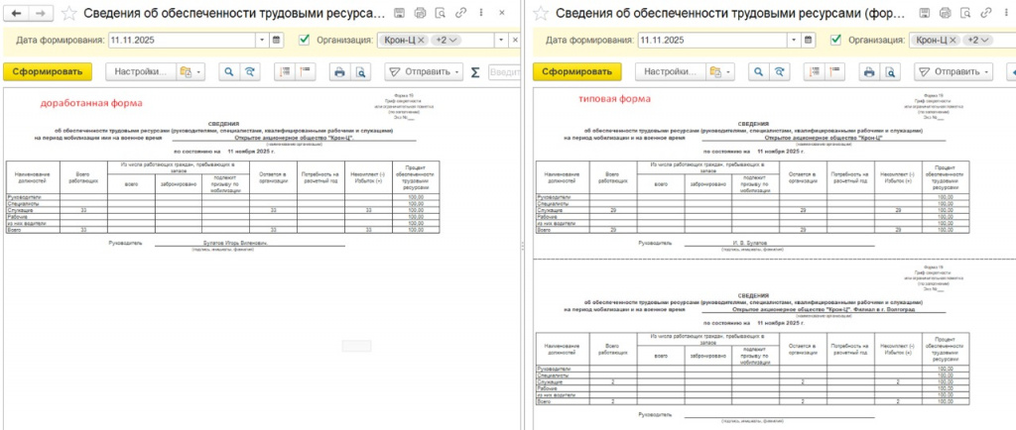Copy link to right report via chain icon

click(985, 13)
